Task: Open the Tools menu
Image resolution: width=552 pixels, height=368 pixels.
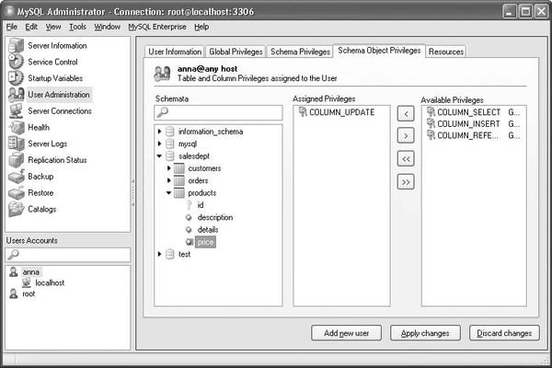Action: click(x=77, y=27)
